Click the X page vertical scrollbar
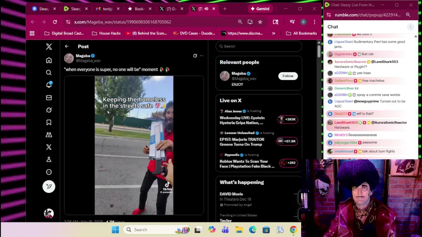422x237 pixels. tap(319, 51)
